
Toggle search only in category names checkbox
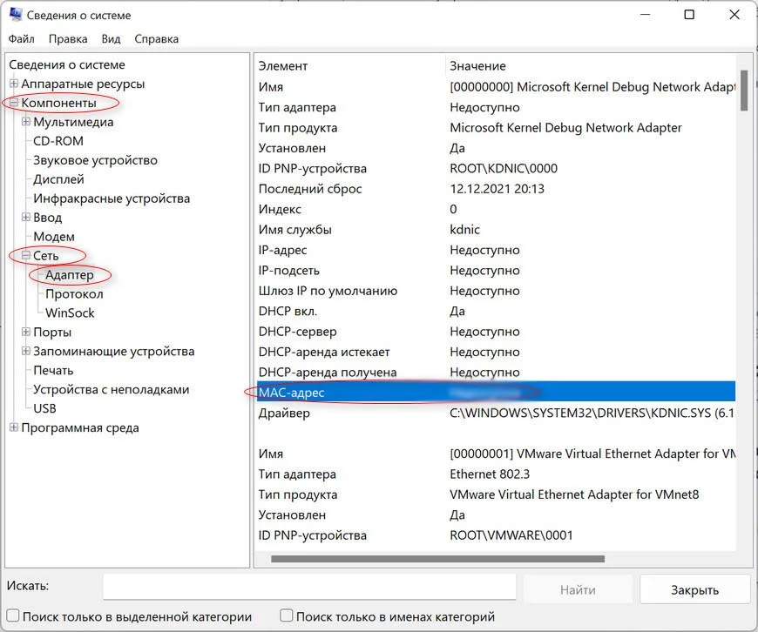tap(287, 616)
